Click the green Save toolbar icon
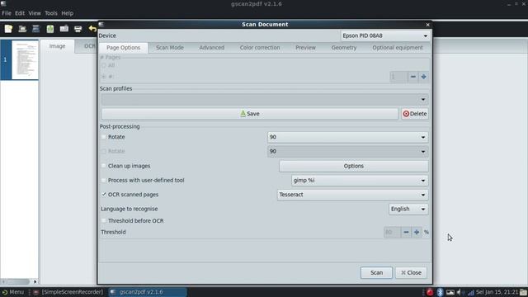This screenshot has width=528, height=297. click(50, 29)
